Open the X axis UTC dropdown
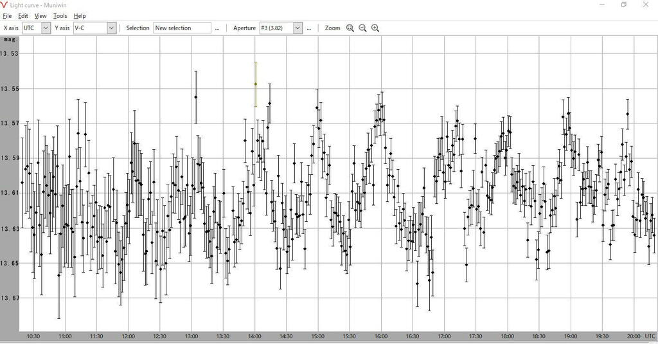 (x=46, y=28)
